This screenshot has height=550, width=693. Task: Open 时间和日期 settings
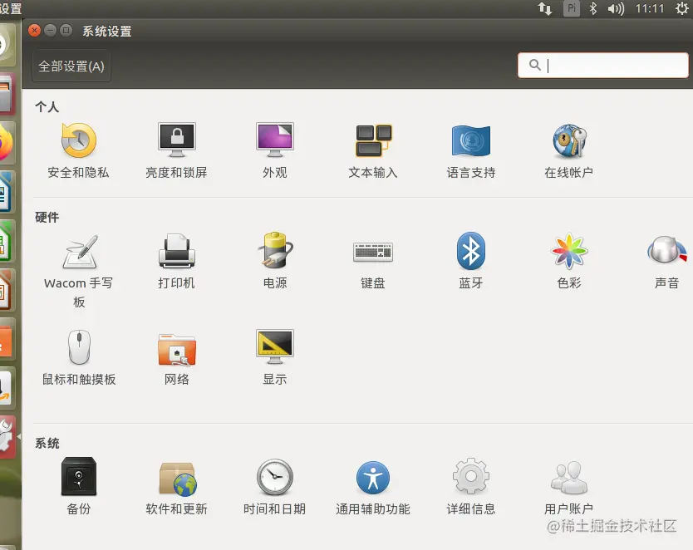[274, 486]
